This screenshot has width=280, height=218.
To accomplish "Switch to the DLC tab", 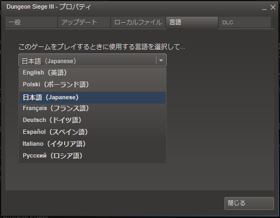I will pos(245,22).
